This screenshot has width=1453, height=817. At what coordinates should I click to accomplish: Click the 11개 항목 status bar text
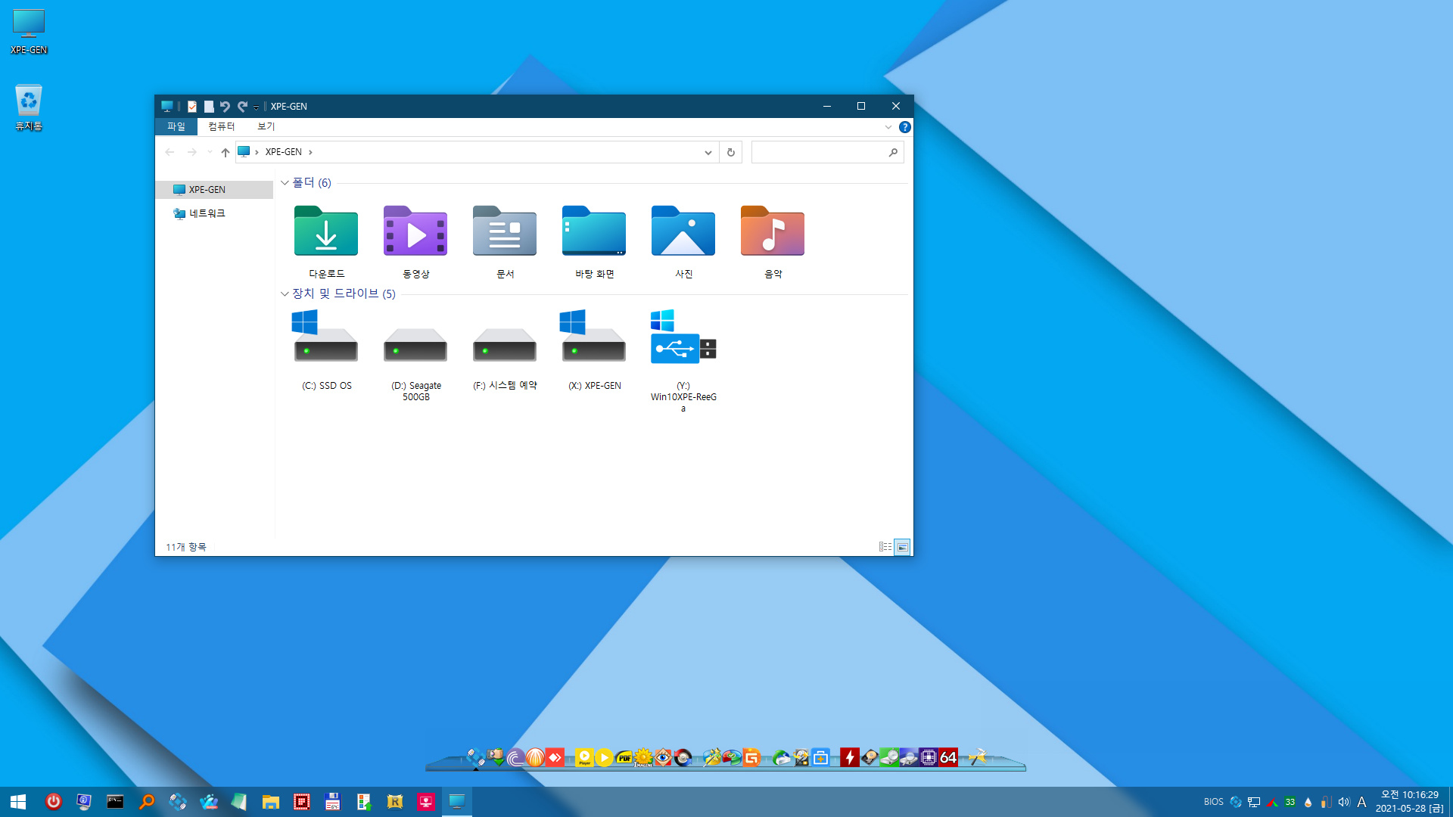click(186, 547)
